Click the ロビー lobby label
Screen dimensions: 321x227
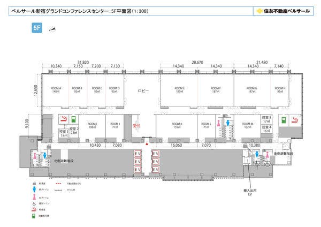click(143, 90)
